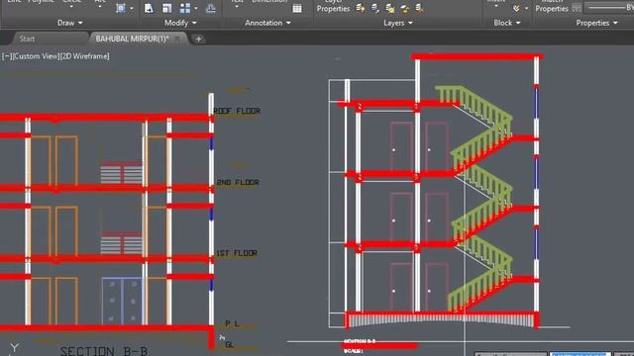Screen dimensions: 634x356
Task: Select the 2ND FLOOR text label
Action: [238, 182]
